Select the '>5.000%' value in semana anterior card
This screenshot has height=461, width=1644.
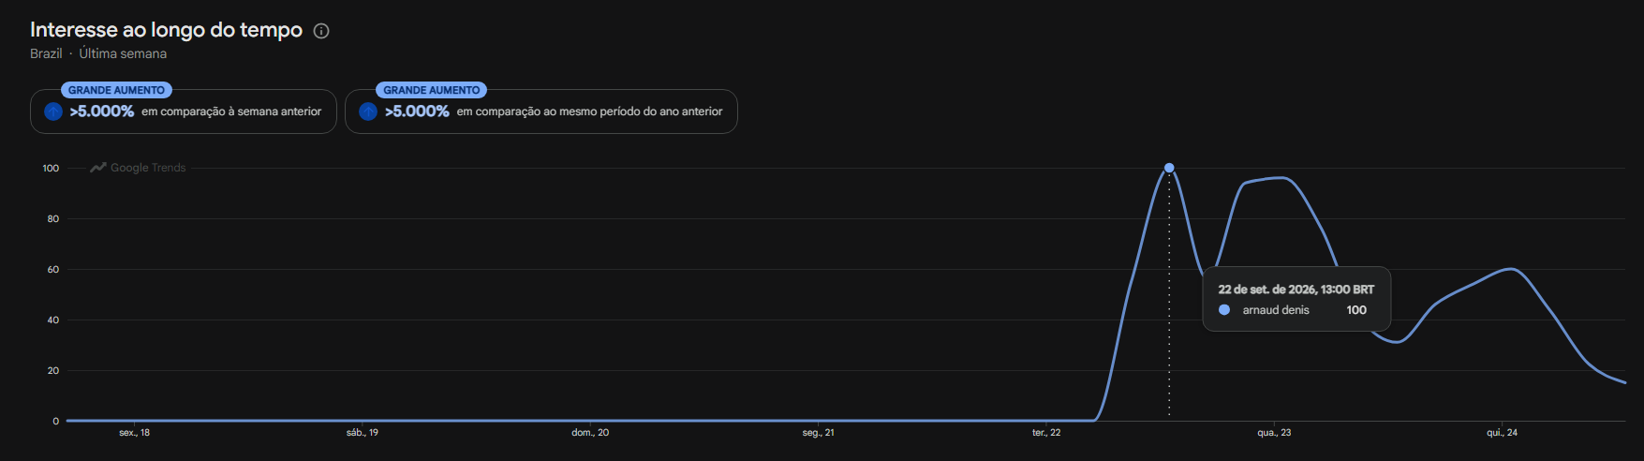102,112
